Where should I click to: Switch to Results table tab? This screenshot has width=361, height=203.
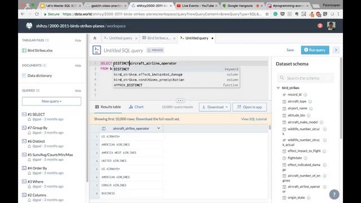pyautogui.click(x=108, y=107)
